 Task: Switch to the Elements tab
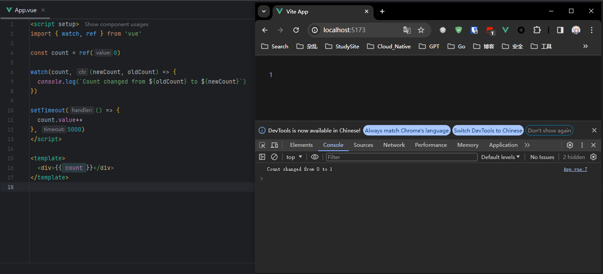click(x=301, y=145)
